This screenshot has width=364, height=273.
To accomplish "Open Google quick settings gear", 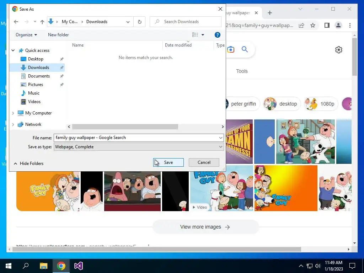I will (x=339, y=50).
